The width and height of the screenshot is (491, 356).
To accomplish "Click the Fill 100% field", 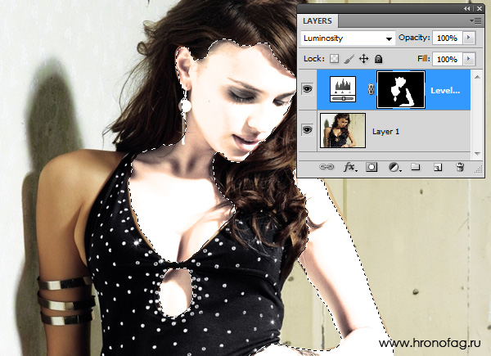I will (x=447, y=59).
